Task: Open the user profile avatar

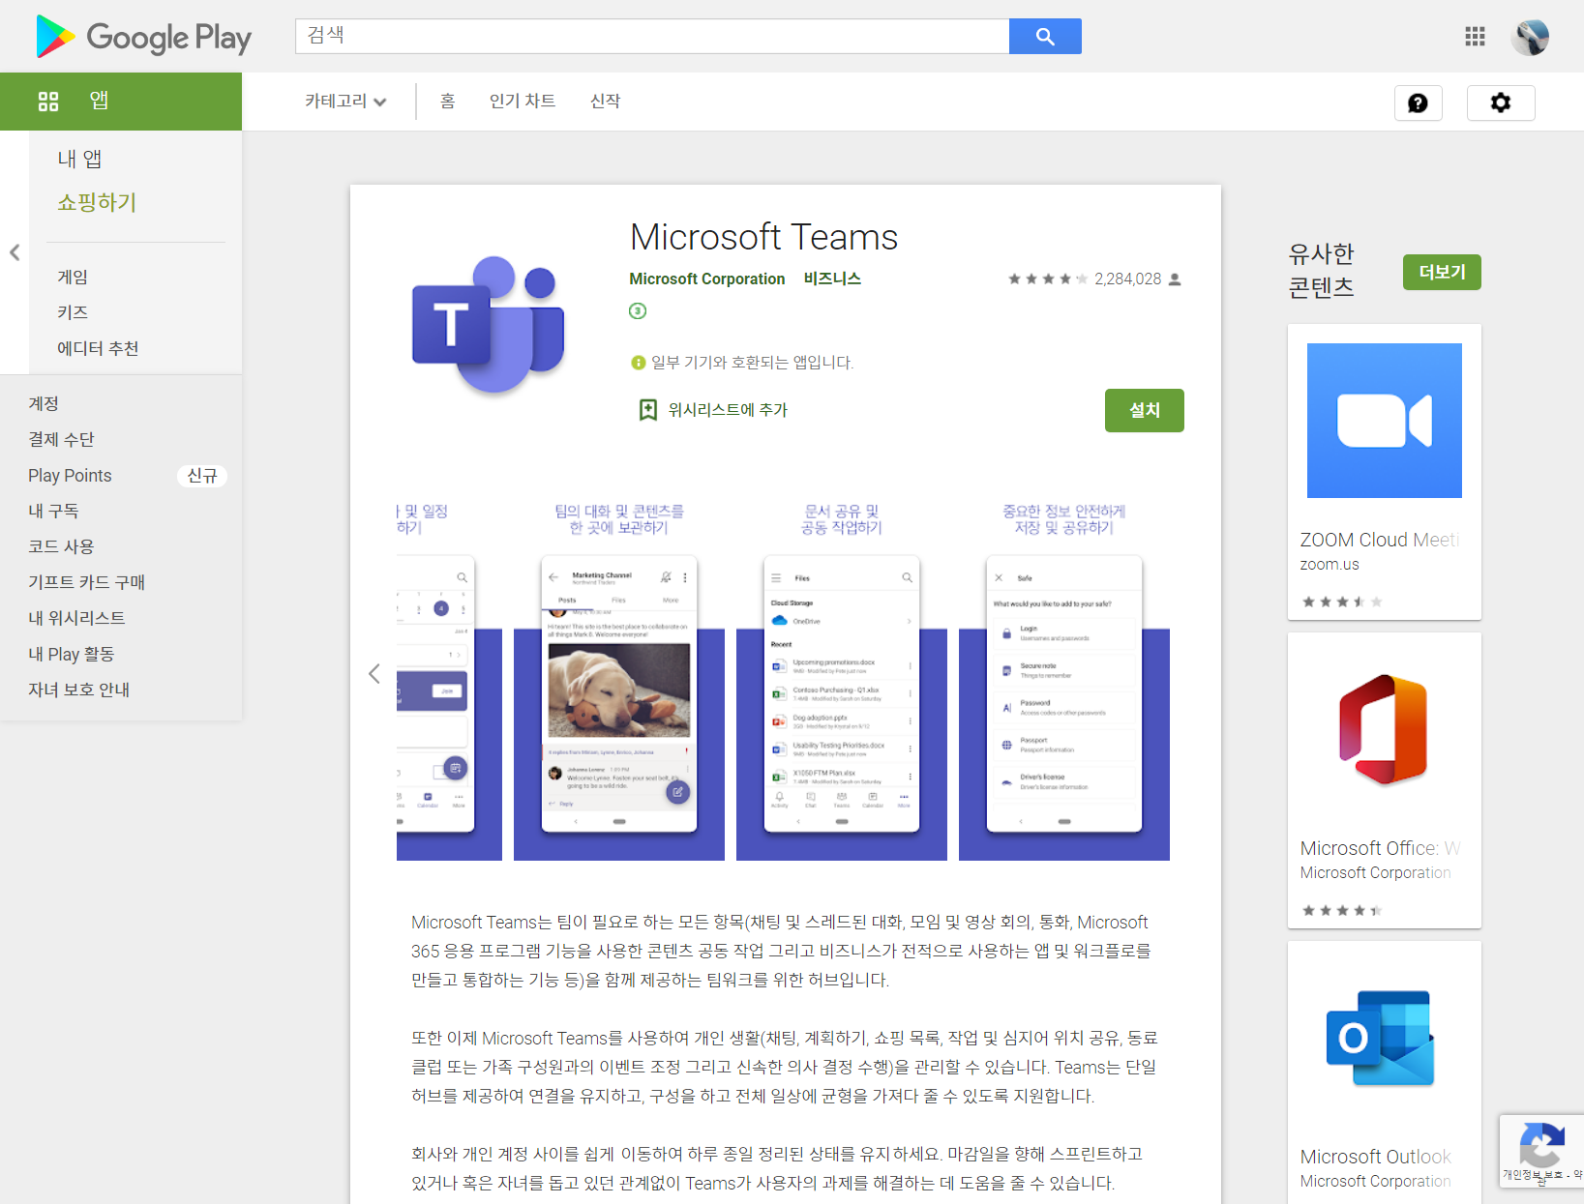Action: pyautogui.click(x=1530, y=37)
